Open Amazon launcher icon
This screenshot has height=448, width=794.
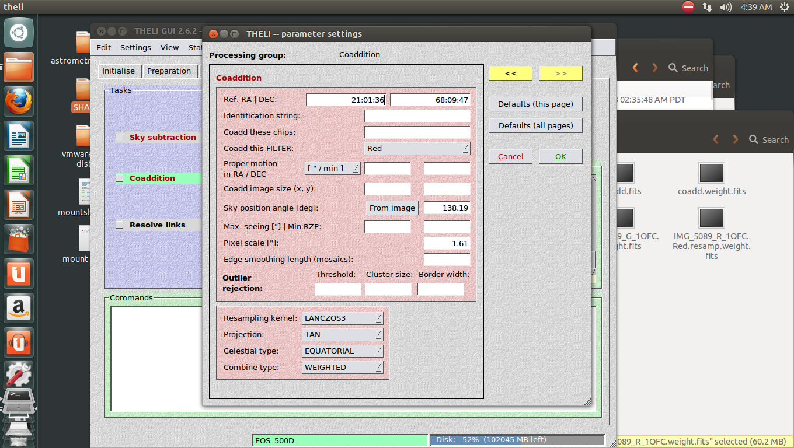point(19,309)
